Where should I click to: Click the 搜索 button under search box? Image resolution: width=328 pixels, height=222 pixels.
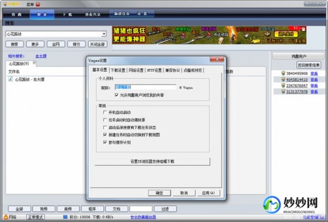click(x=15, y=44)
